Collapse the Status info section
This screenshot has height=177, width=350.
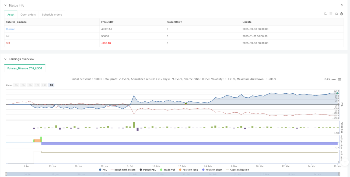[5, 5]
